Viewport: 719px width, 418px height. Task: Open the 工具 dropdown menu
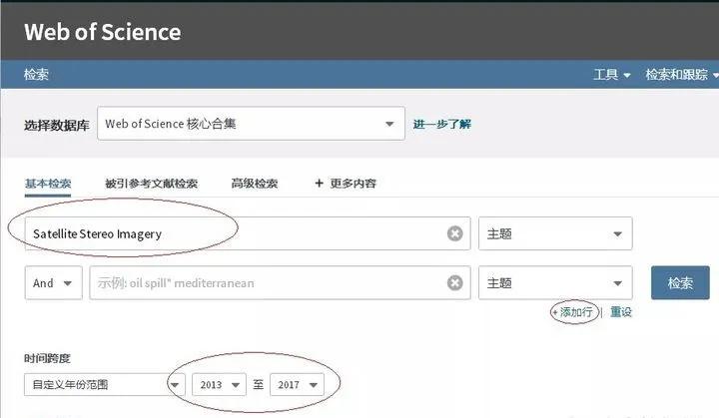tap(612, 74)
